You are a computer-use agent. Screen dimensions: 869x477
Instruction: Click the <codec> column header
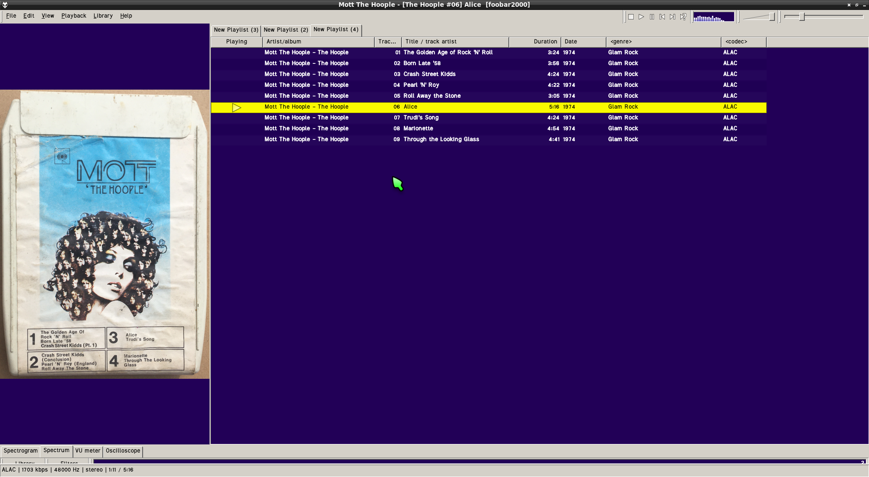pos(744,42)
